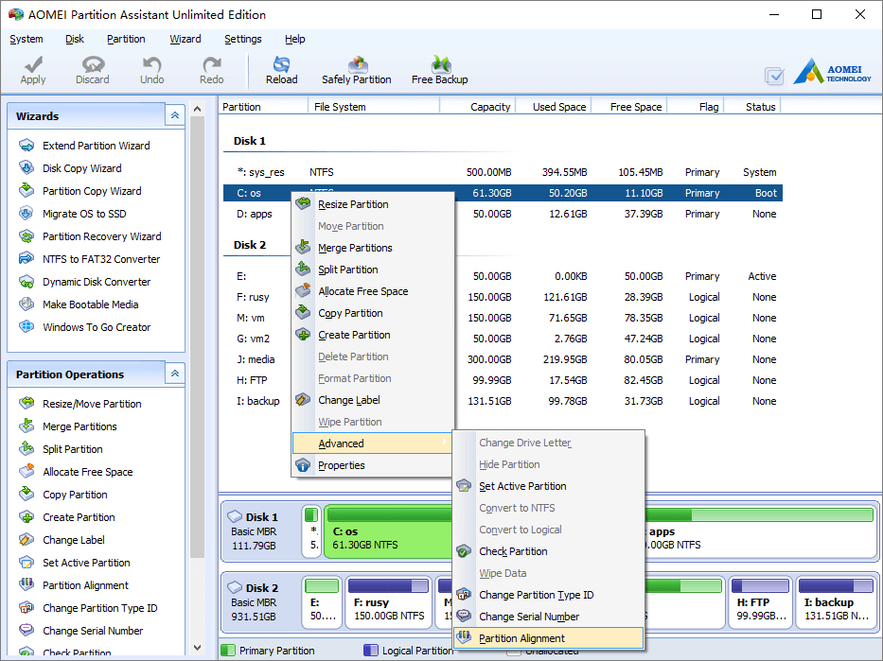Click sidebar Change Serial Number icon

click(26, 630)
